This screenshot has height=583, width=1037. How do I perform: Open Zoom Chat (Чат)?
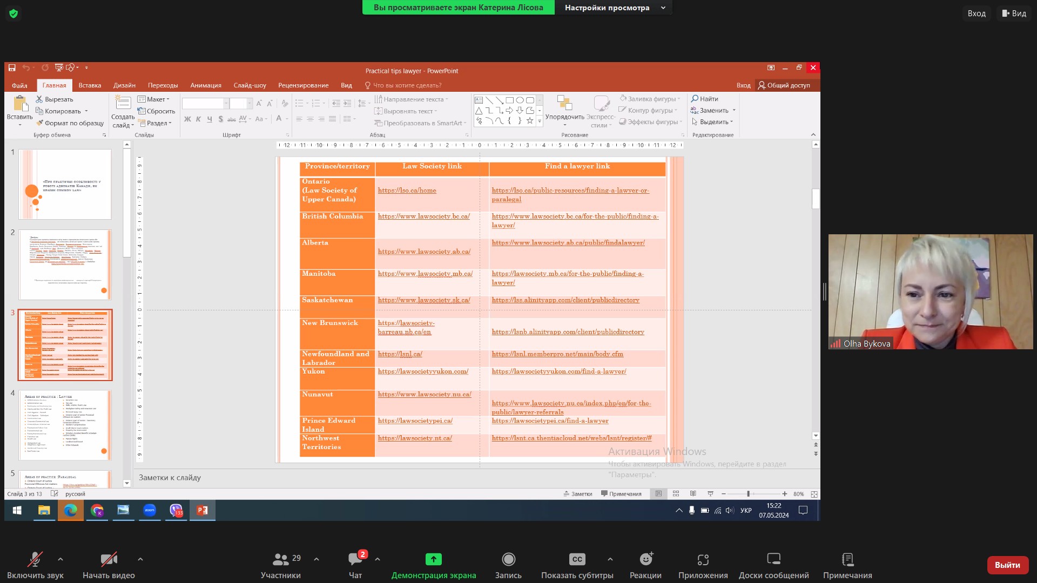tap(355, 565)
